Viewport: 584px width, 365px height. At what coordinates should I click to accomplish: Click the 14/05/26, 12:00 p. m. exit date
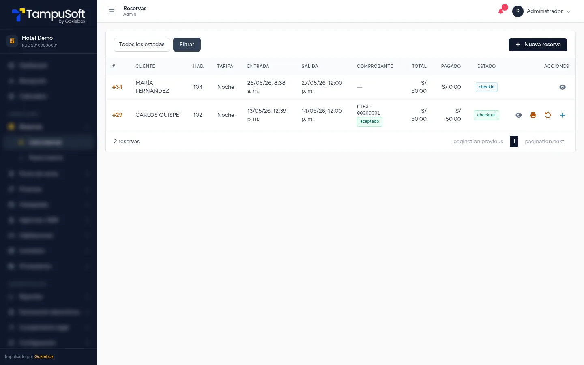coord(322,115)
